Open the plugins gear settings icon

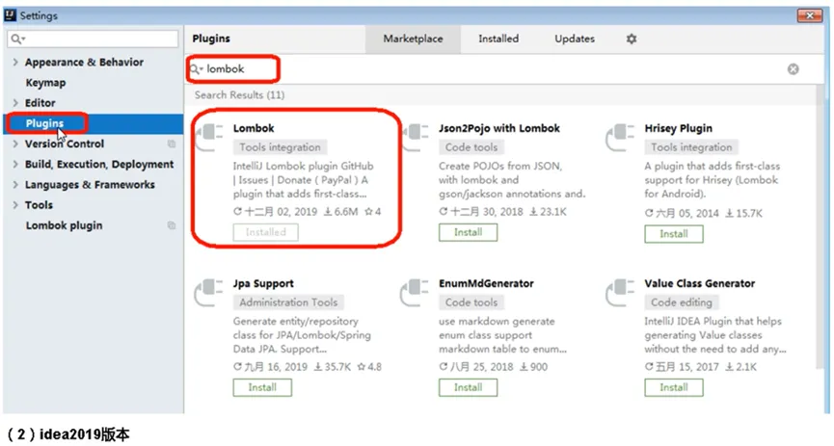pyautogui.click(x=632, y=39)
